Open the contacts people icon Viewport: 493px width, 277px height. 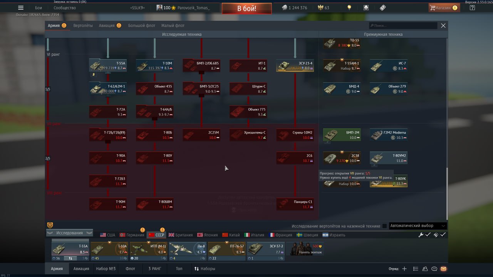[425, 269]
